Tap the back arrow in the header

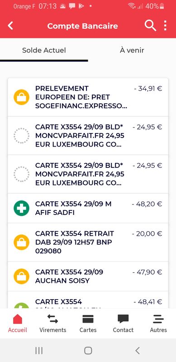click(x=10, y=26)
